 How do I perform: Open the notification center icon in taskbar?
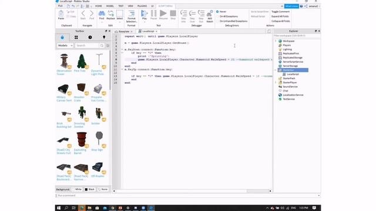(x=314, y=208)
